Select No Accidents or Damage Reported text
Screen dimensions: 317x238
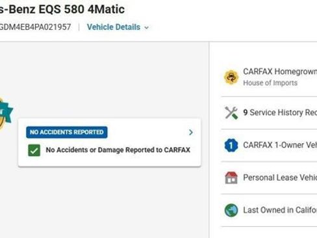point(118,150)
